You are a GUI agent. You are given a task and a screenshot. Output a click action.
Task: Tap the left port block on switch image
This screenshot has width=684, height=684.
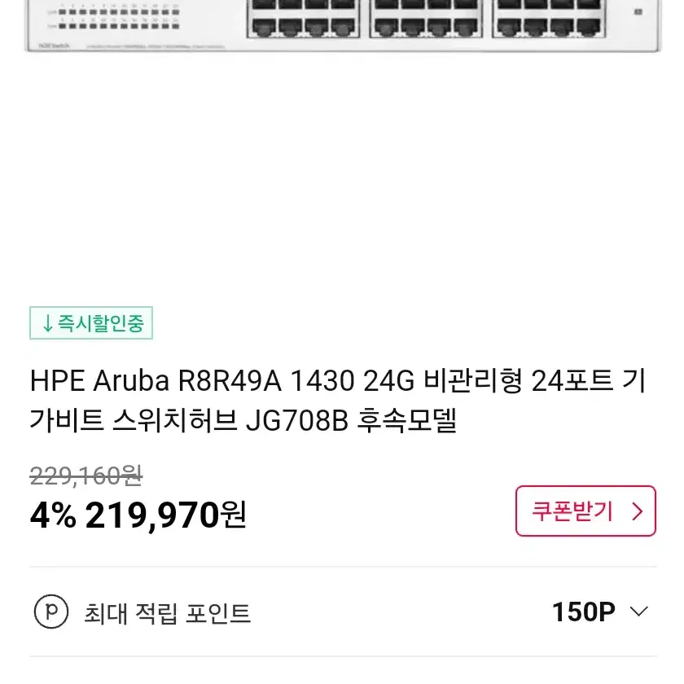click(303, 18)
